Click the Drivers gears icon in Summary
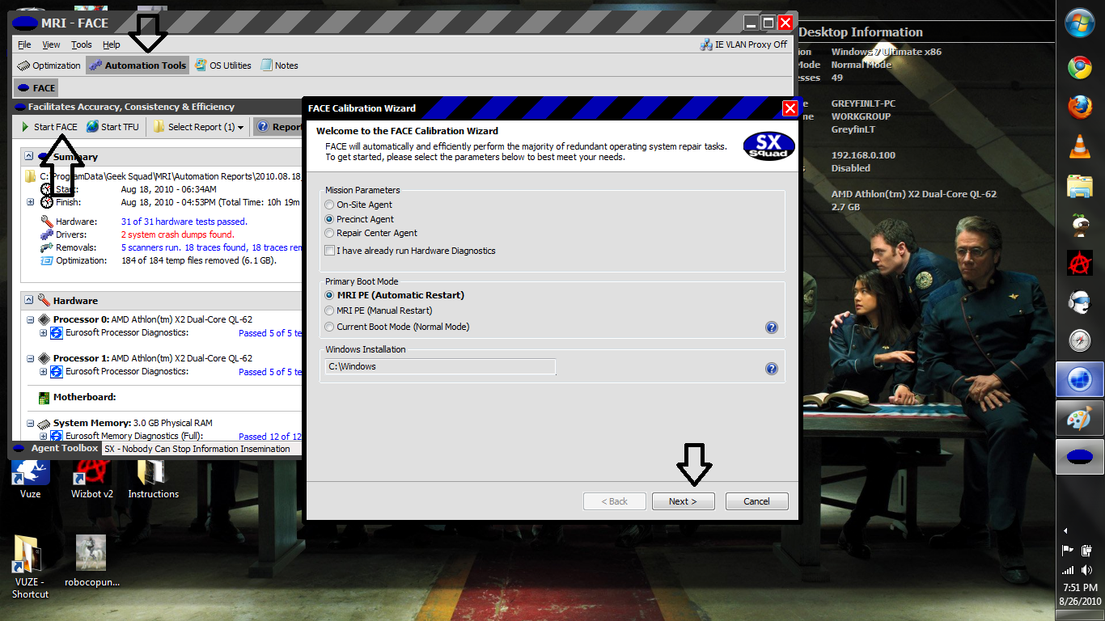Screen dimensions: 1105x621 click(x=47, y=234)
